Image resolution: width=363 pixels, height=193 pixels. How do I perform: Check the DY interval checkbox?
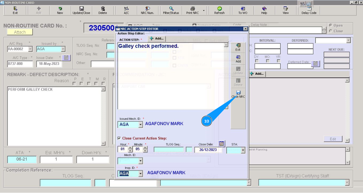[x=257, y=61]
